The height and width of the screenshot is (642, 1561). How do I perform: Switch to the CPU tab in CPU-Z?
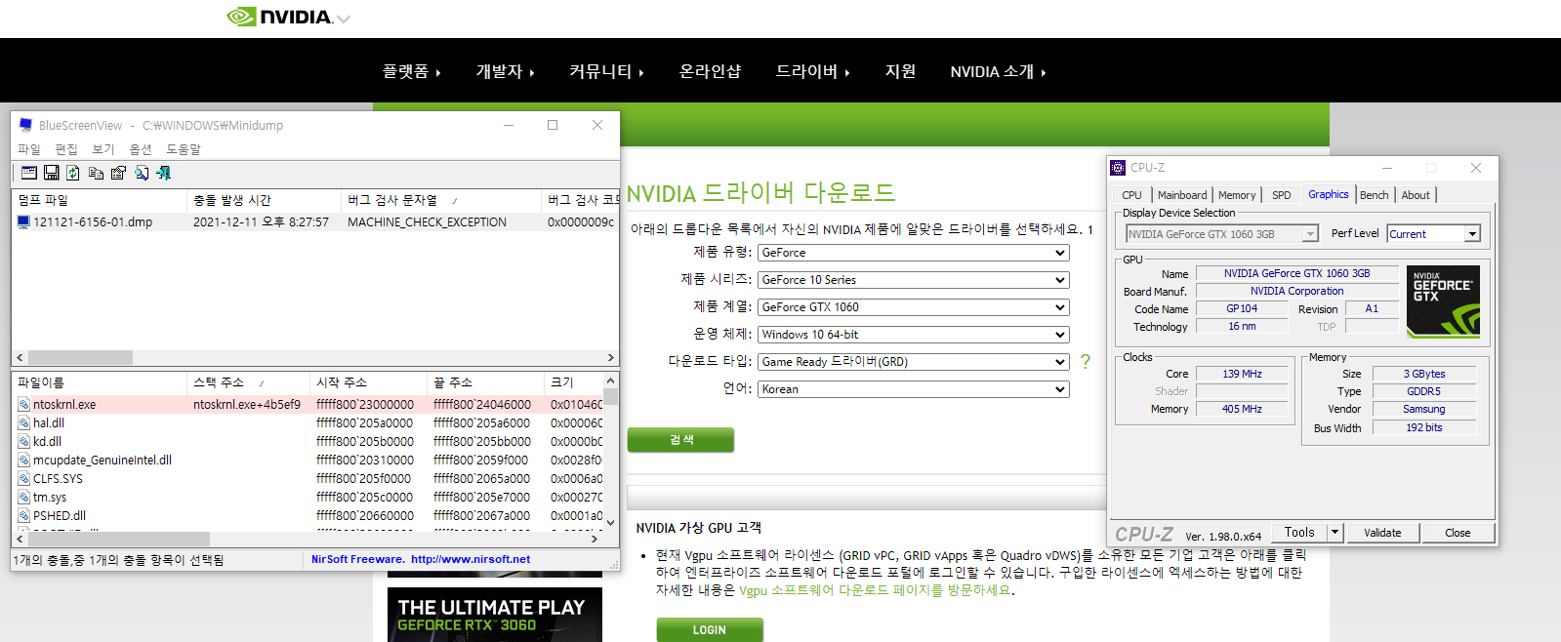pyautogui.click(x=1132, y=195)
